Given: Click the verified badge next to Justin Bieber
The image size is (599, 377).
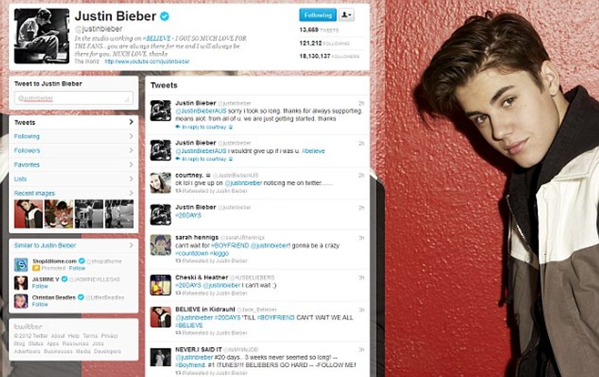Looking at the screenshot, I should pos(164,16).
